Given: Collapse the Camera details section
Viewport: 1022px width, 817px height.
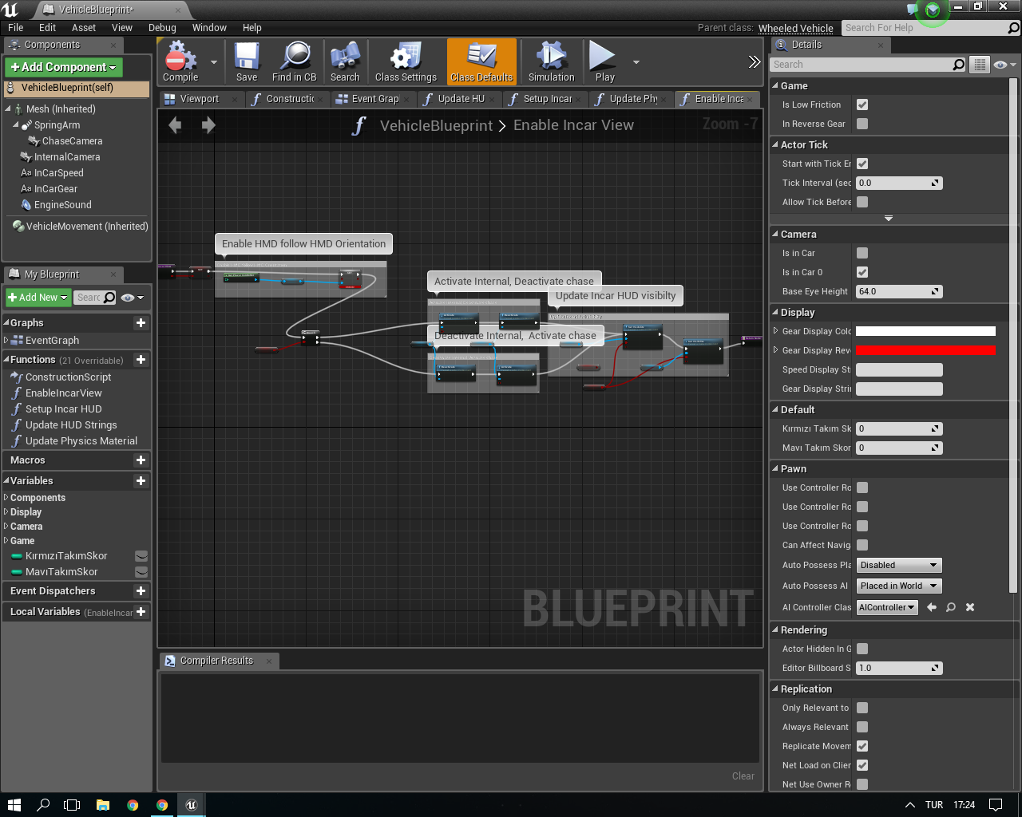Looking at the screenshot, I should coord(775,235).
